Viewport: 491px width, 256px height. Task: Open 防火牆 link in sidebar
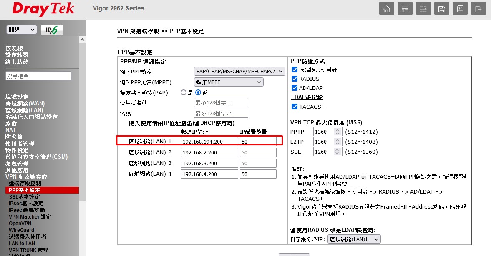point(14,137)
